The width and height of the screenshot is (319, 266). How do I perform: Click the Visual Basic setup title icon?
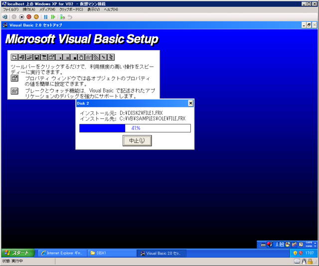click(x=5, y=25)
